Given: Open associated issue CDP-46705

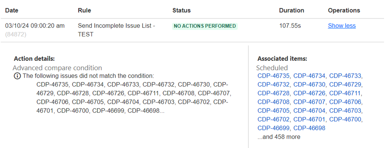Looking at the screenshot, I should [x=273, y=110].
